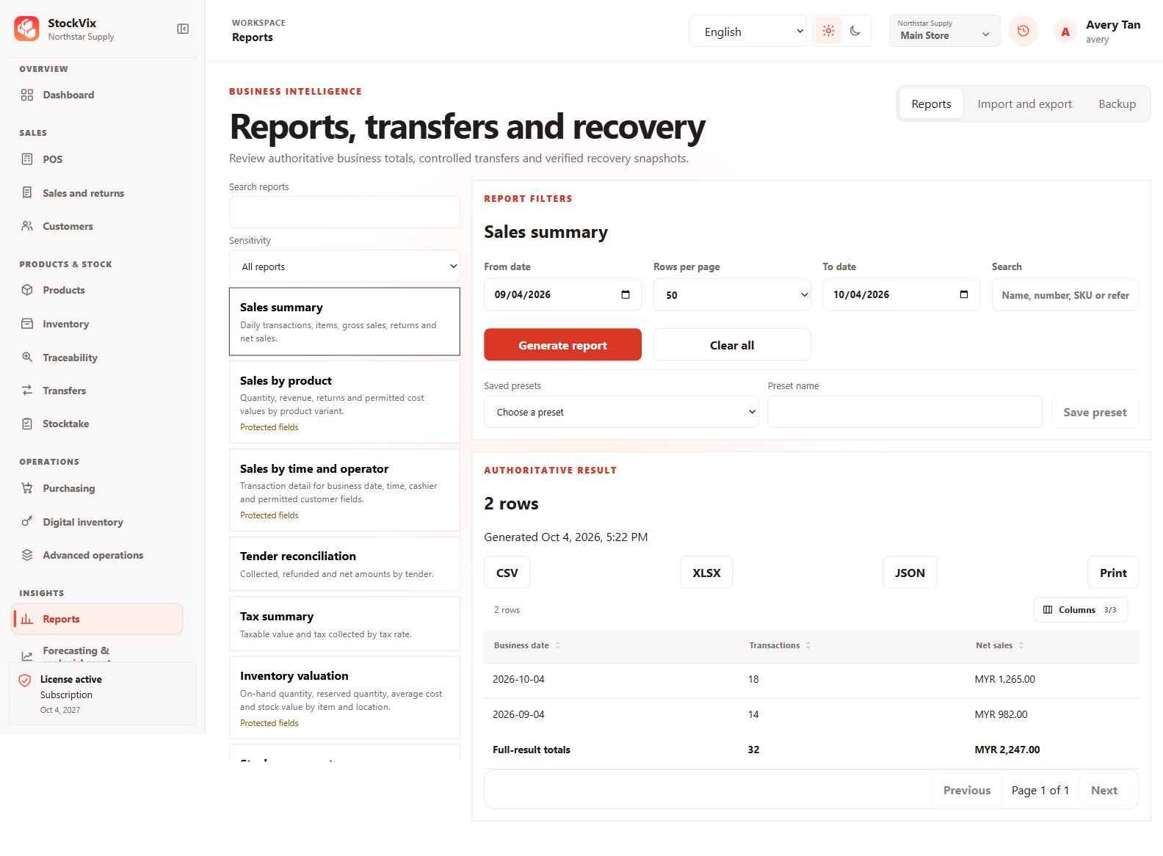1163x856 pixels.
Task: Open the English language dropdown
Action: [747, 32]
